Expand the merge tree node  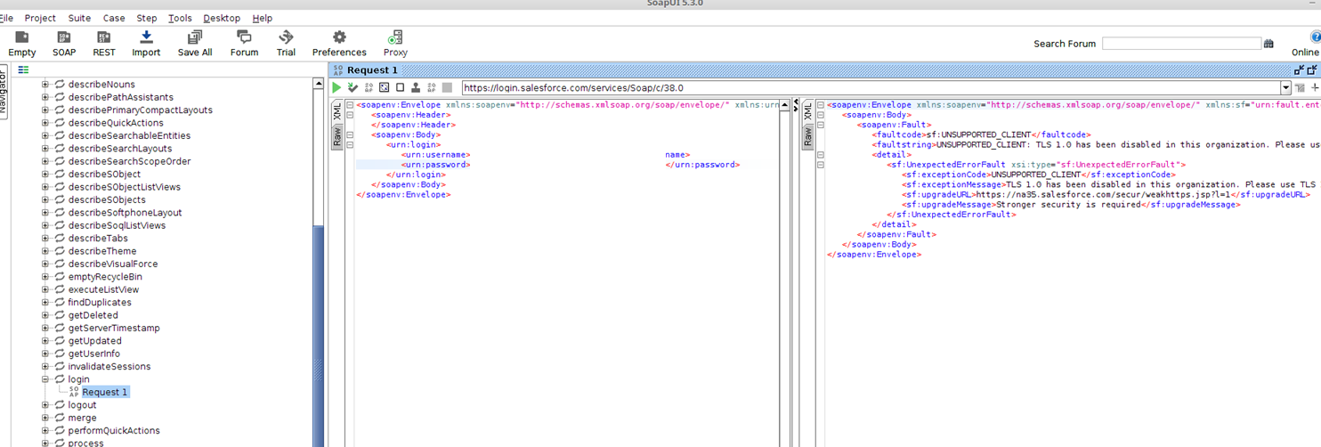coord(45,418)
